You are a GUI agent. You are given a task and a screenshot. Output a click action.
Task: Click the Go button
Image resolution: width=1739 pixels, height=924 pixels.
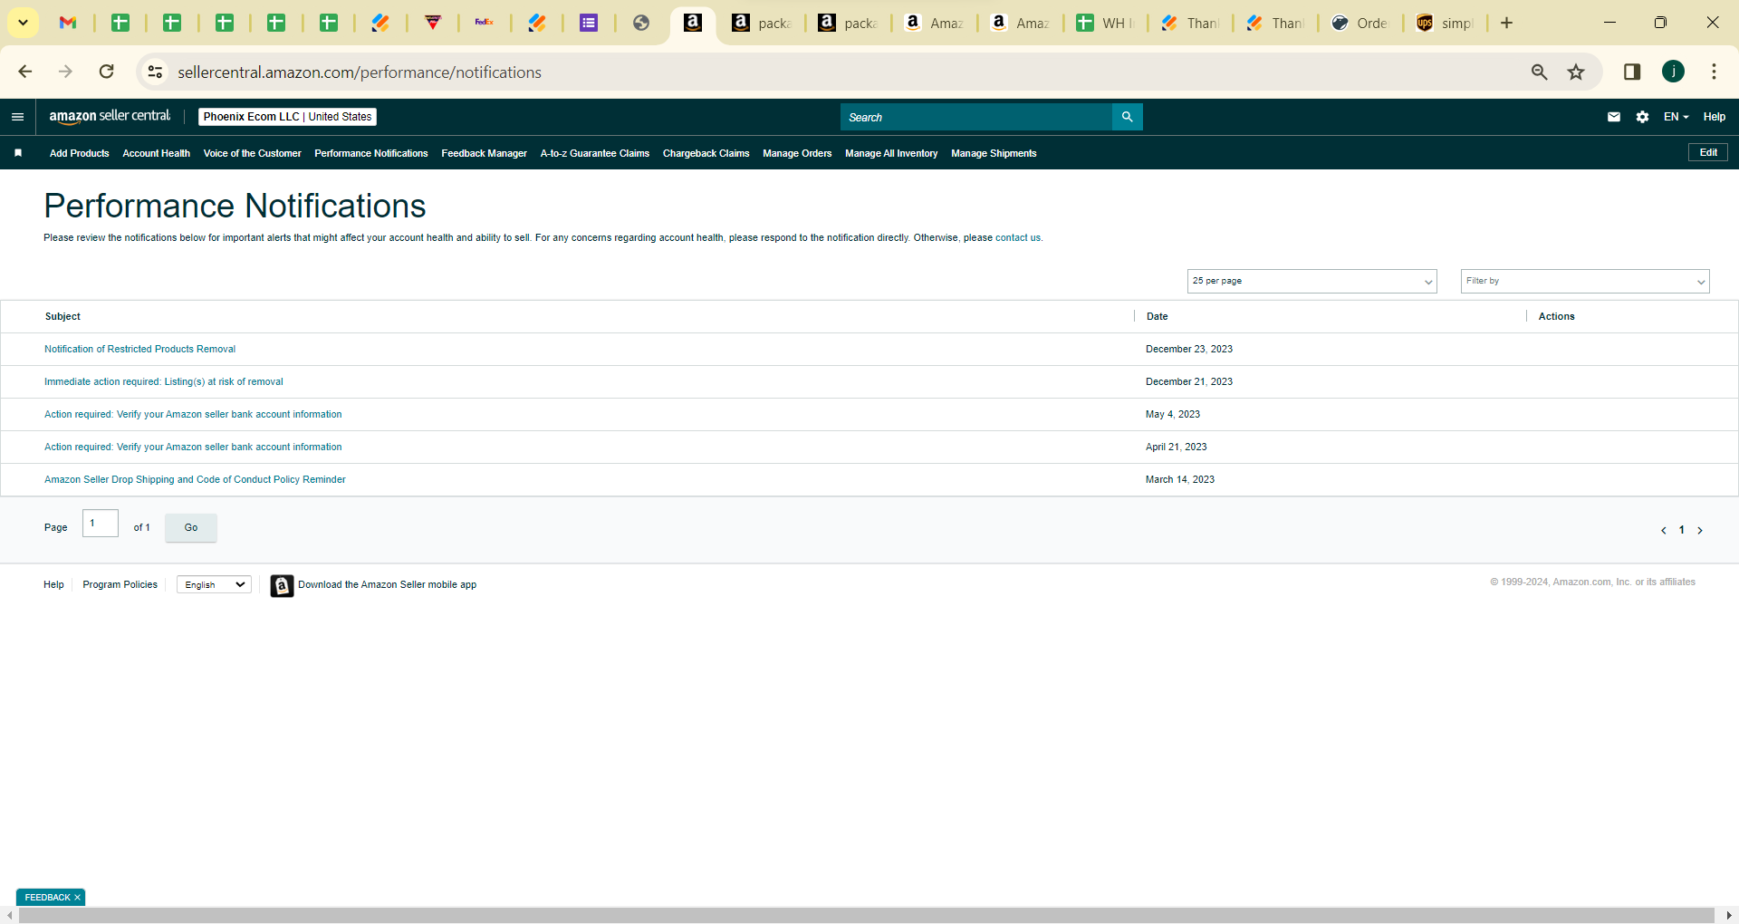pyautogui.click(x=190, y=527)
